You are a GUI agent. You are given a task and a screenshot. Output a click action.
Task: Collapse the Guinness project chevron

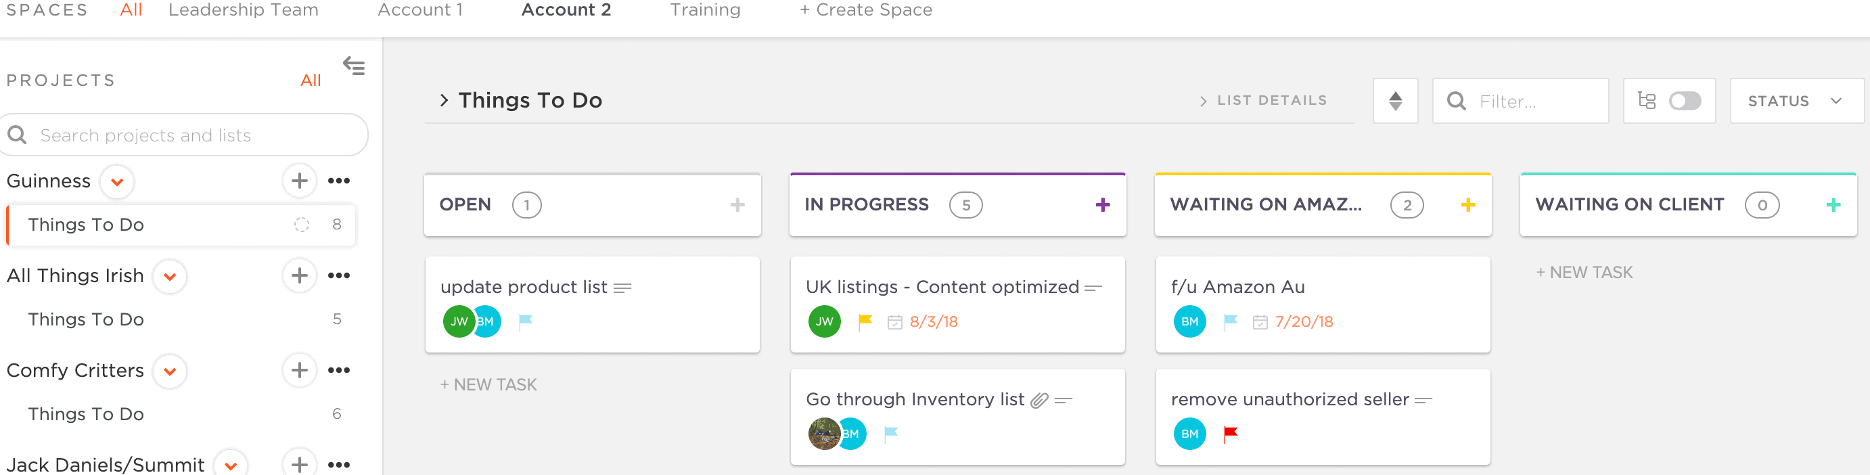(x=117, y=181)
